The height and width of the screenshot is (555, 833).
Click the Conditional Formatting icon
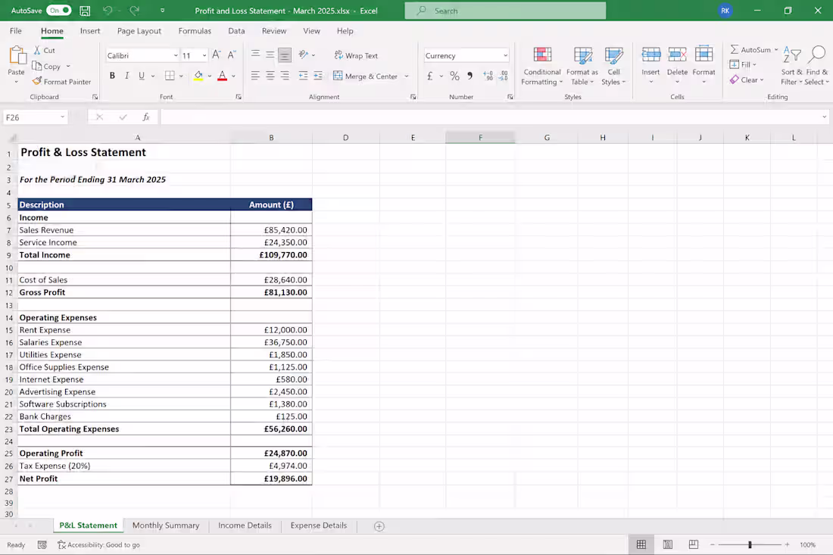click(542, 55)
